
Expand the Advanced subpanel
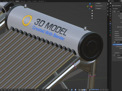pyautogui.click(x=117, y=53)
